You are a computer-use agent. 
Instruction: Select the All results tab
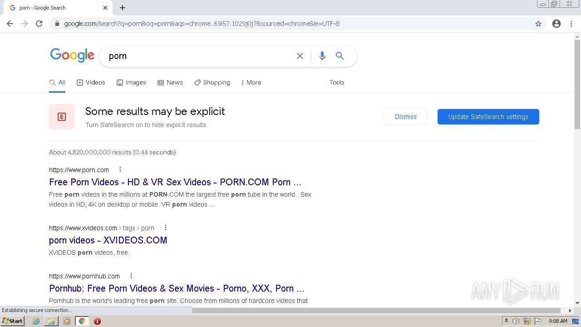pyautogui.click(x=57, y=82)
